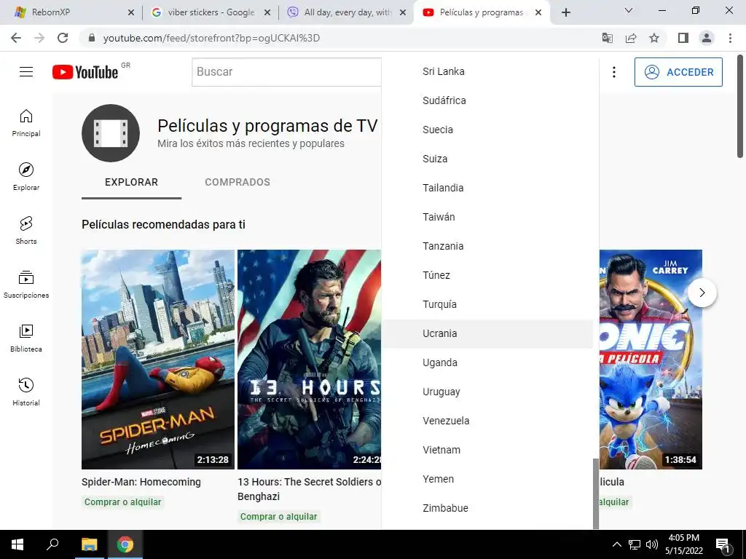Pick Turquía from the country list
746x559 pixels.
click(x=488, y=305)
